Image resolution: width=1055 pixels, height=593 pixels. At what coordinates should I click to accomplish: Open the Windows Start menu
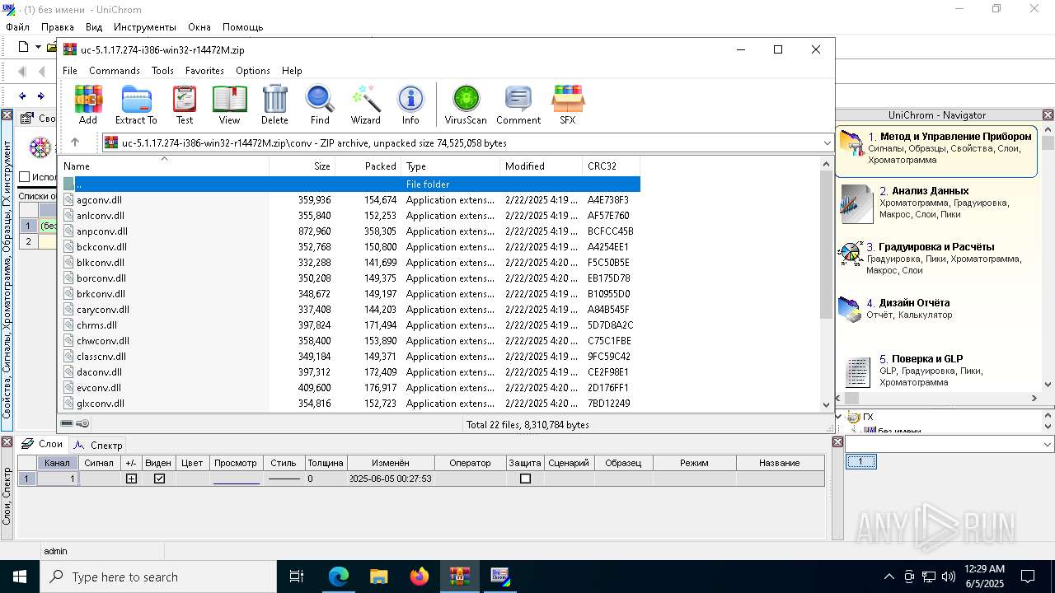click(x=20, y=577)
